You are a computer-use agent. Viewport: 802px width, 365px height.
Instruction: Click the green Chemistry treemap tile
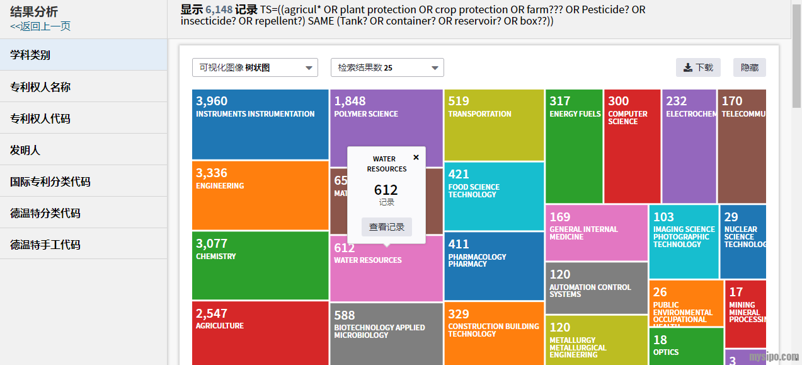[x=260, y=265]
